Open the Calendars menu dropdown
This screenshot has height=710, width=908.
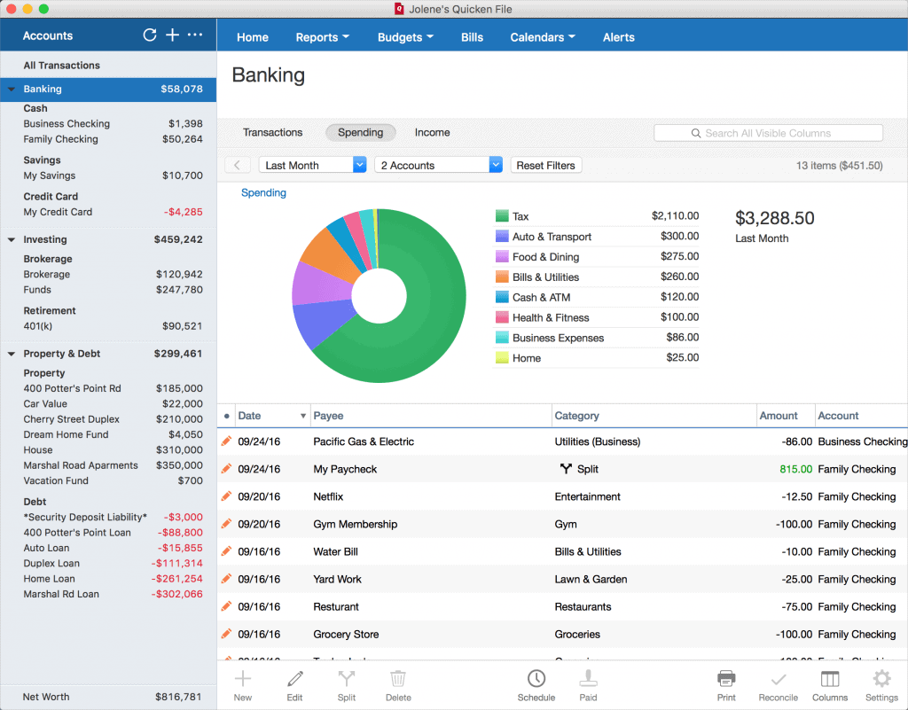[543, 37]
